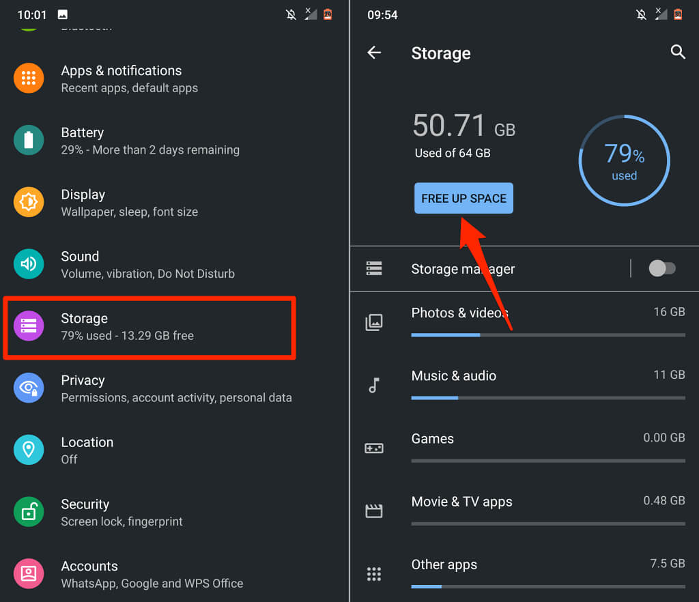Tap the teal Sound speaker icon
The image size is (699, 602).
point(29,264)
